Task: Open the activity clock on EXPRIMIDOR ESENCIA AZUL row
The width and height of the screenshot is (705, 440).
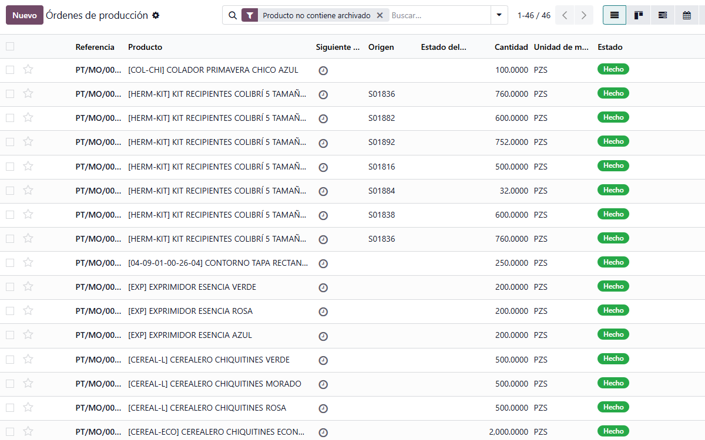Action: click(x=323, y=336)
